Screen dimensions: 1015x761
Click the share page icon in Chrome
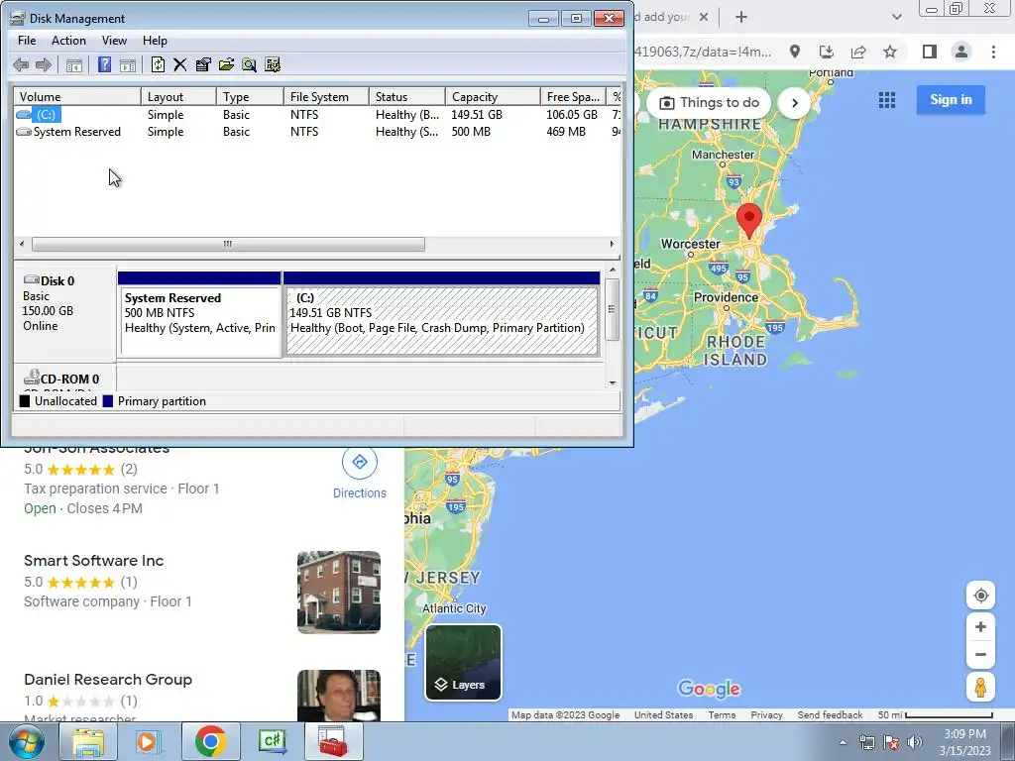click(x=858, y=52)
